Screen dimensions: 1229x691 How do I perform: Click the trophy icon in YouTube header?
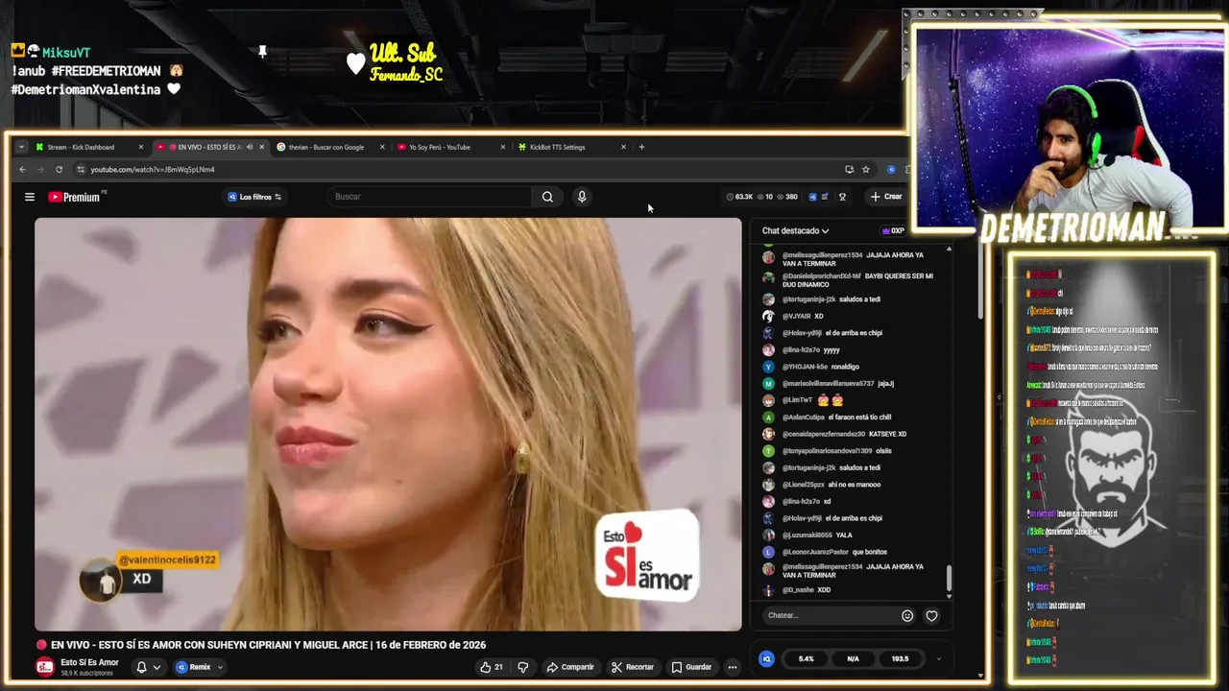[842, 197]
